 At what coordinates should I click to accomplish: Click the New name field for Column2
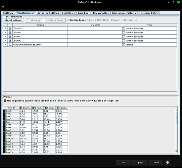click(95, 37)
